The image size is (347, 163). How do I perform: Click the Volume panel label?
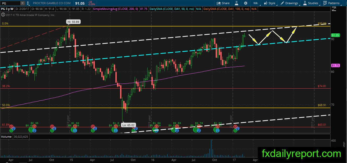click(x=6, y=136)
